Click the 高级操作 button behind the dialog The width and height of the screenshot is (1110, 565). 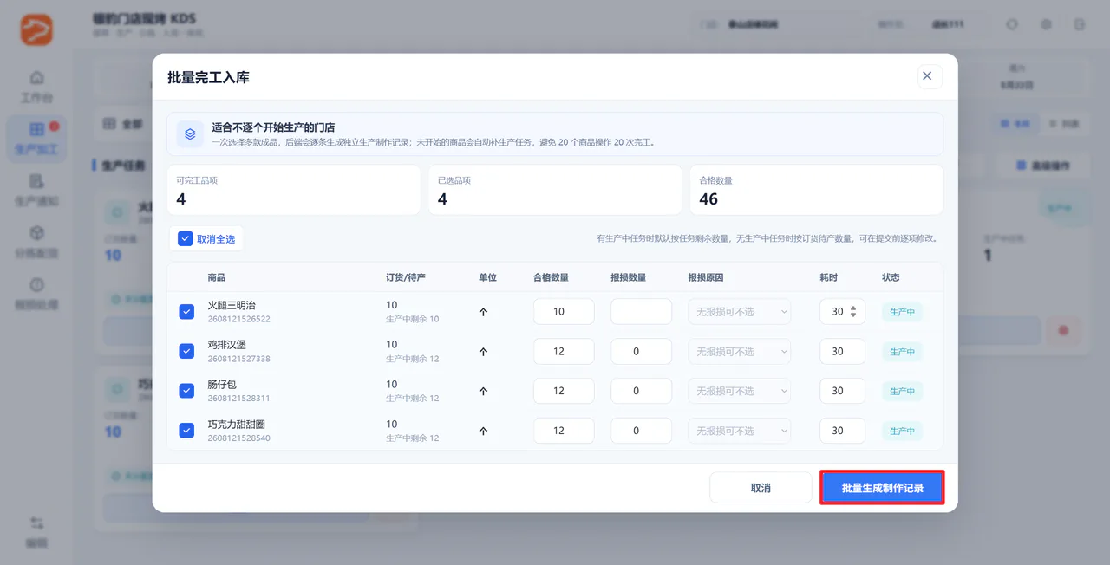click(x=1043, y=166)
